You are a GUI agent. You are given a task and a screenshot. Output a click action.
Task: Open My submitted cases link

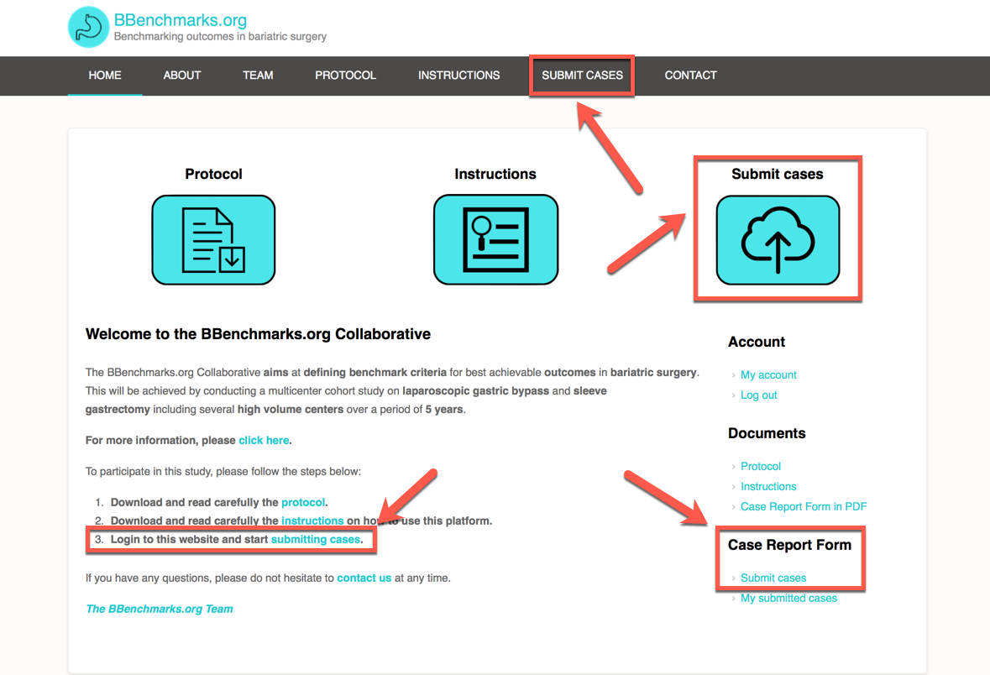(x=788, y=599)
